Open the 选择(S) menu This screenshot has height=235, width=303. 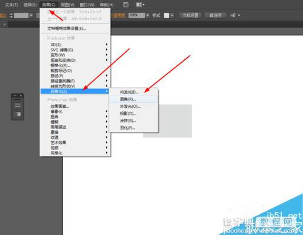coord(30,5)
